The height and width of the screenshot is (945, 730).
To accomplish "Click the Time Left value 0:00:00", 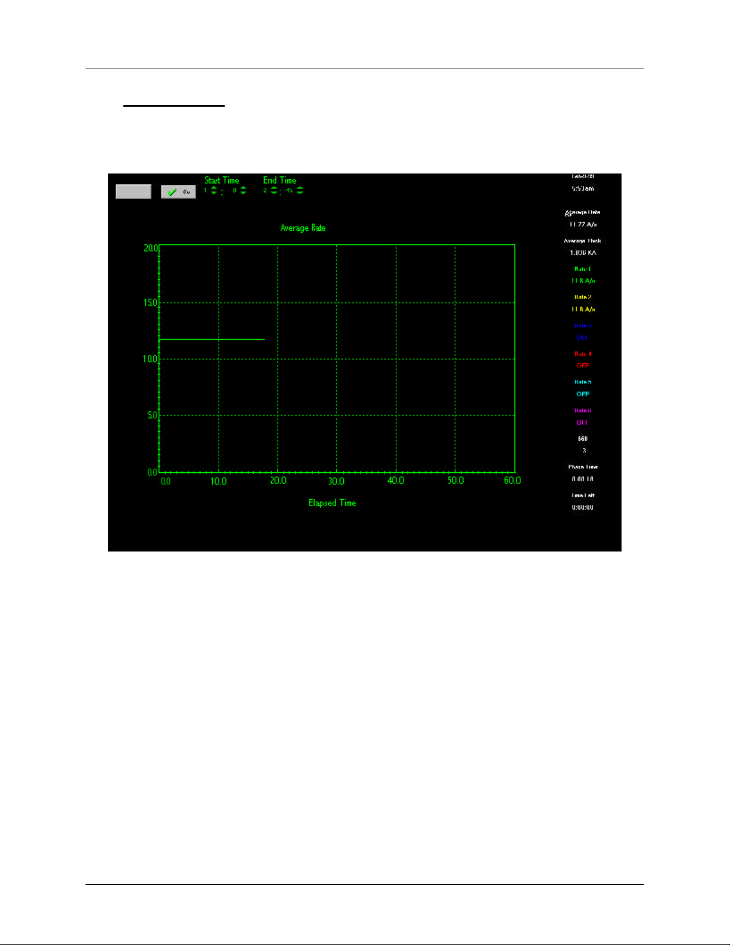I will click(583, 507).
